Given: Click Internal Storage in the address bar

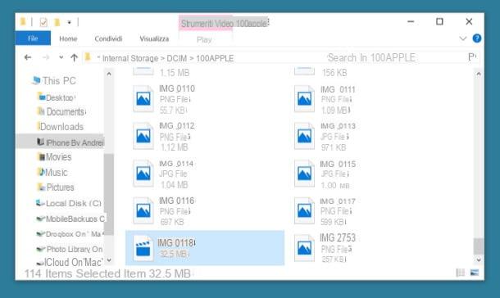Looking at the screenshot, I should (130, 59).
